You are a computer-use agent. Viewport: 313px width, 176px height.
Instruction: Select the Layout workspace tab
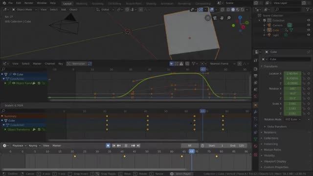pyautogui.click(x=67, y=3)
